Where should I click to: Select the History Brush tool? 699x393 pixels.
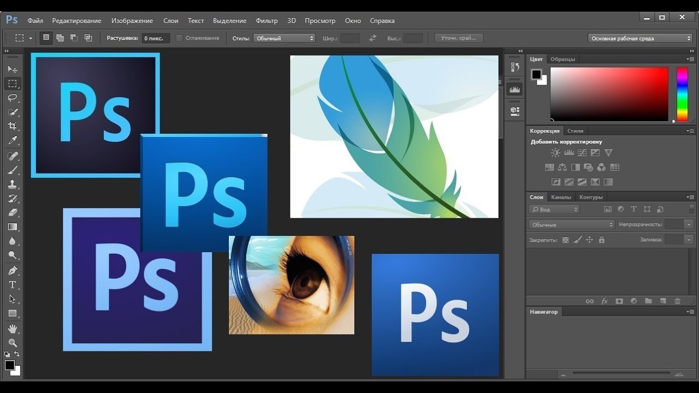point(12,199)
